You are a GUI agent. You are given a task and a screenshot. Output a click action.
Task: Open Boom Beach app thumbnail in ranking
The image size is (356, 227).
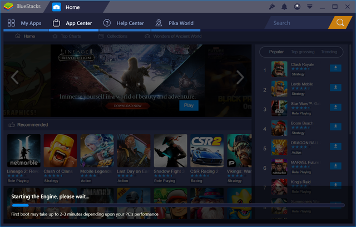pos(279,128)
